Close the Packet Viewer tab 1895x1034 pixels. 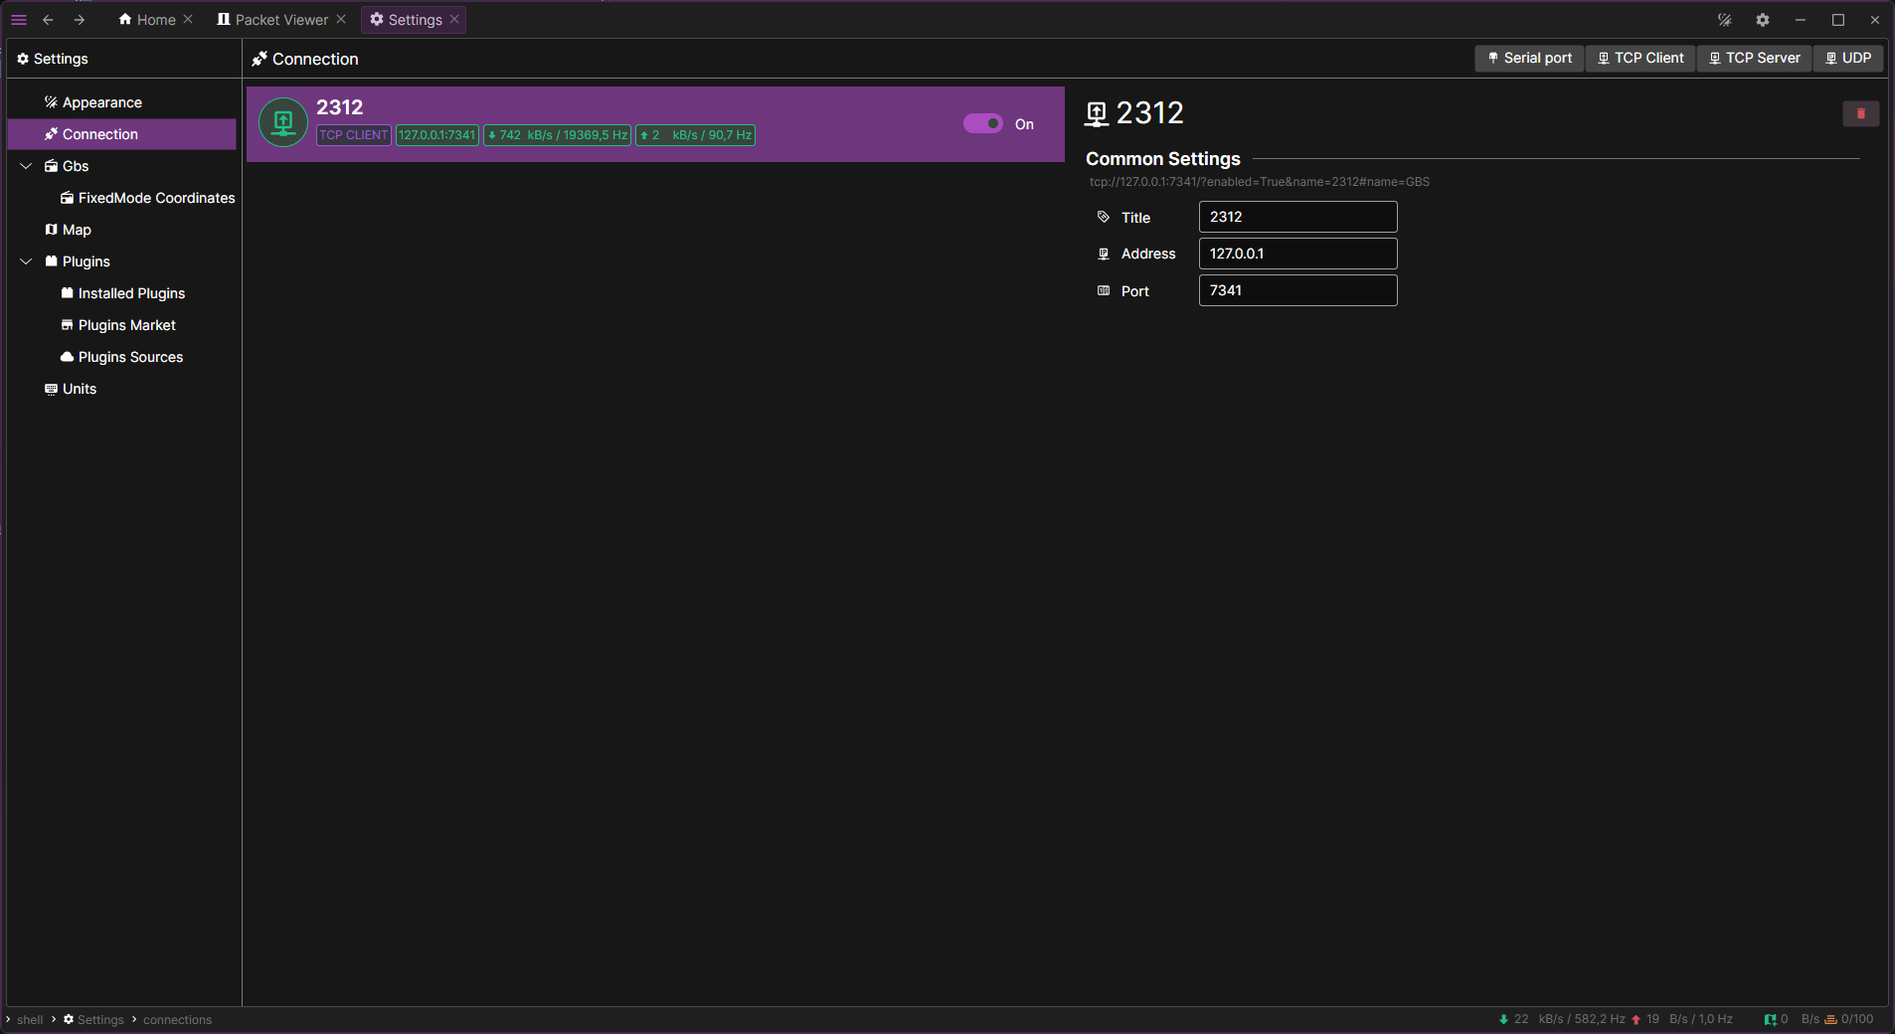[x=341, y=20]
